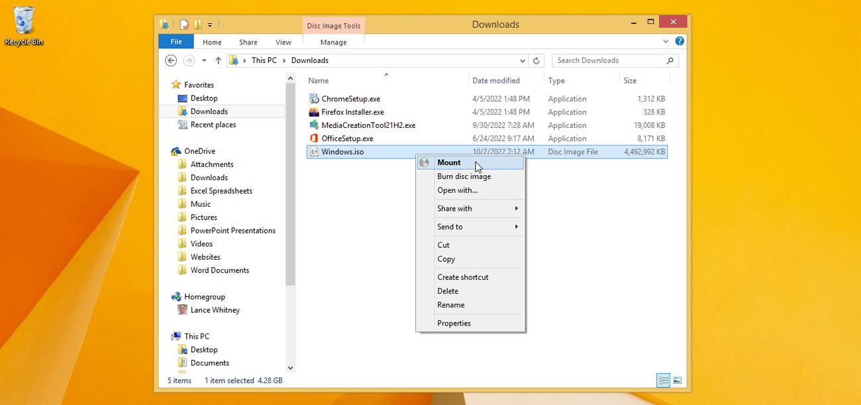Viewport: 861px width, 405px height.
Task: Click the search magnifier icon
Action: [670, 60]
